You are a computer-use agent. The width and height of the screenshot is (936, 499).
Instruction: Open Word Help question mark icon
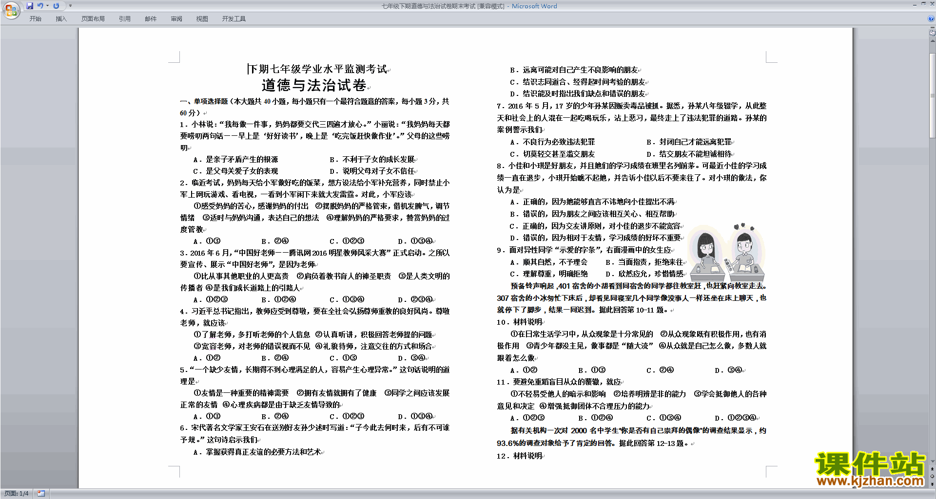(x=931, y=18)
